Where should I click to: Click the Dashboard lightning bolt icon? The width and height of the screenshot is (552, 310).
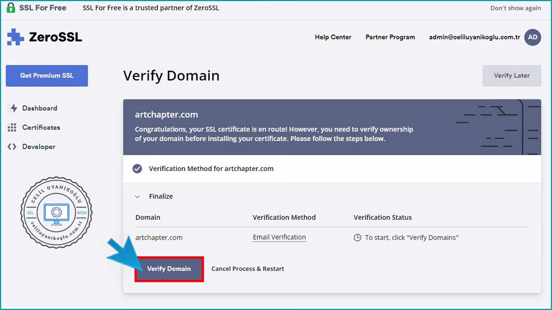(13, 108)
